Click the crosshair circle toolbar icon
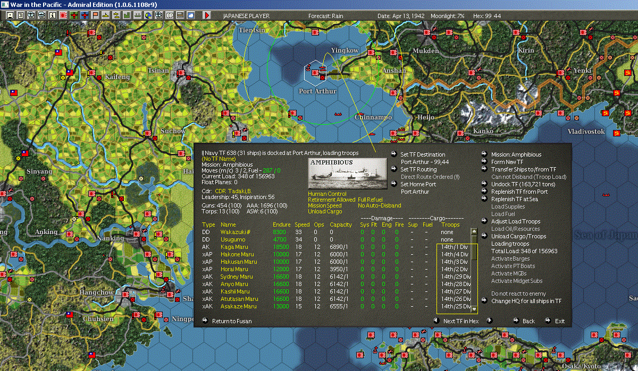 pos(159,15)
